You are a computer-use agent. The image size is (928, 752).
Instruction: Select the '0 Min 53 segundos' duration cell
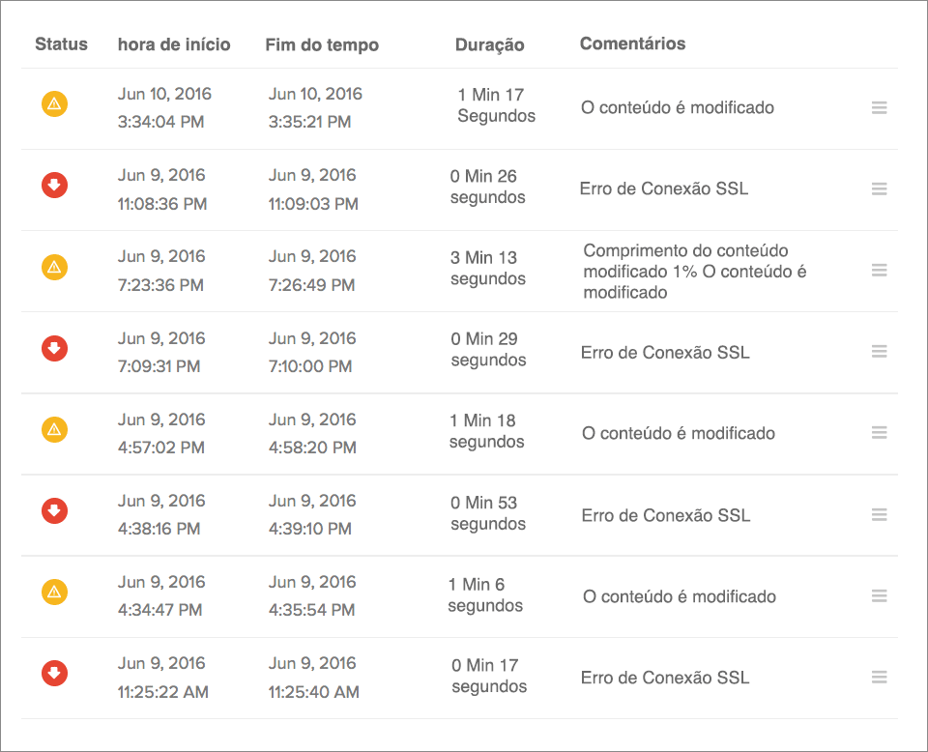tap(488, 513)
